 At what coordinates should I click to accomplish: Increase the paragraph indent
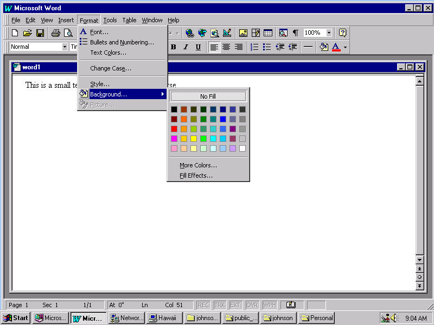click(292, 47)
